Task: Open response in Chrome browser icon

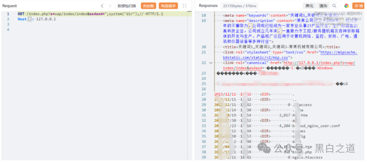Action: click(346, 6)
